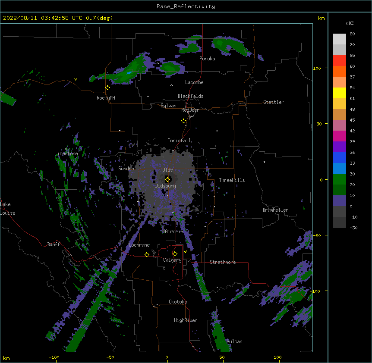Select the yellow V marker northwest of RockyMH
The image size is (372, 363).
pyautogui.click(x=76, y=79)
